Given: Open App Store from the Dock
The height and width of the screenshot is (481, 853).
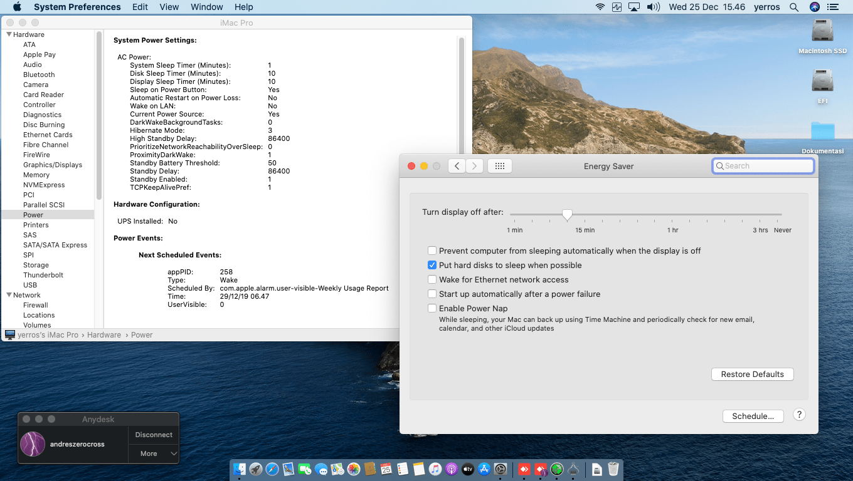Looking at the screenshot, I should tap(484, 468).
